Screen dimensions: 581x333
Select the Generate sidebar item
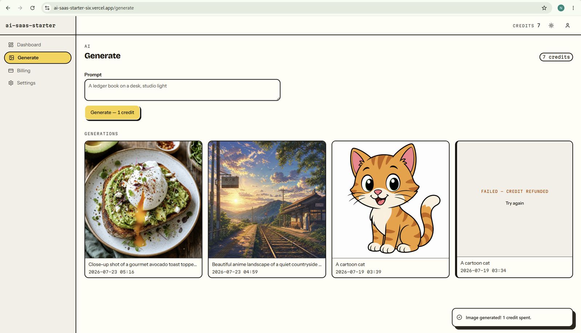click(x=38, y=58)
